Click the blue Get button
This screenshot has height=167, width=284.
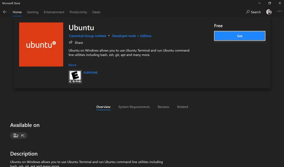click(240, 36)
